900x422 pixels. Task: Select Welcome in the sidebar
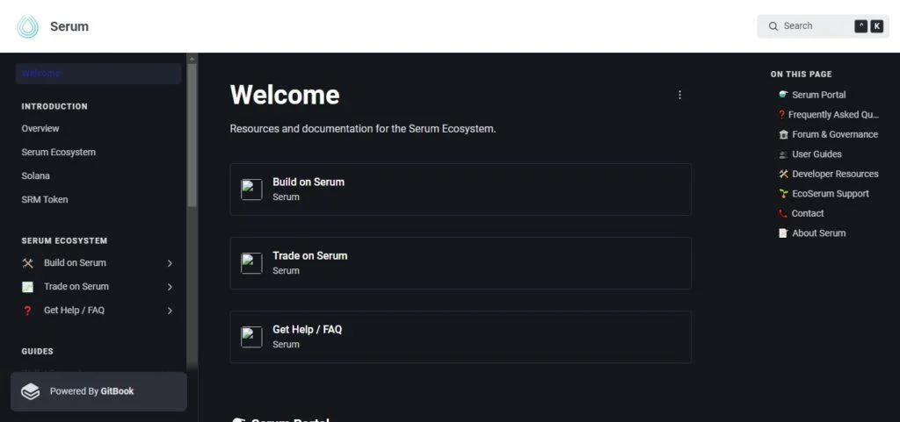pos(98,74)
